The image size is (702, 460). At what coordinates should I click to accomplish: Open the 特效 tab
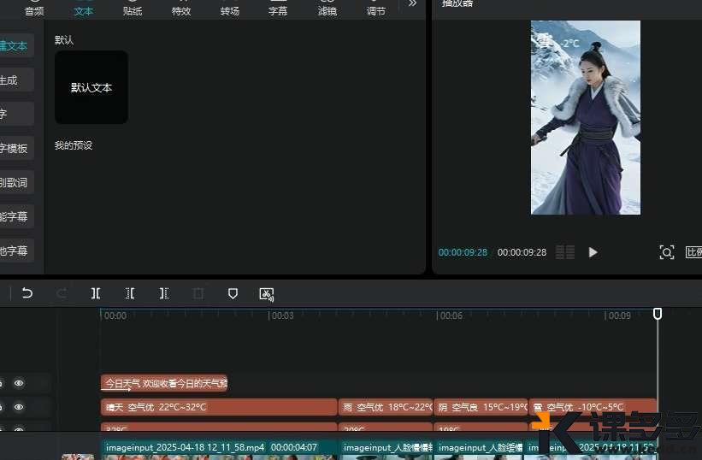point(181,10)
